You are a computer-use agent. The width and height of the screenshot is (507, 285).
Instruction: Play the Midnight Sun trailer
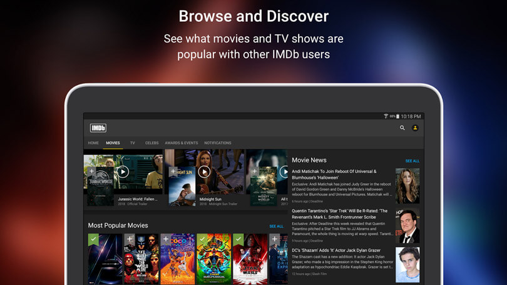click(x=203, y=172)
